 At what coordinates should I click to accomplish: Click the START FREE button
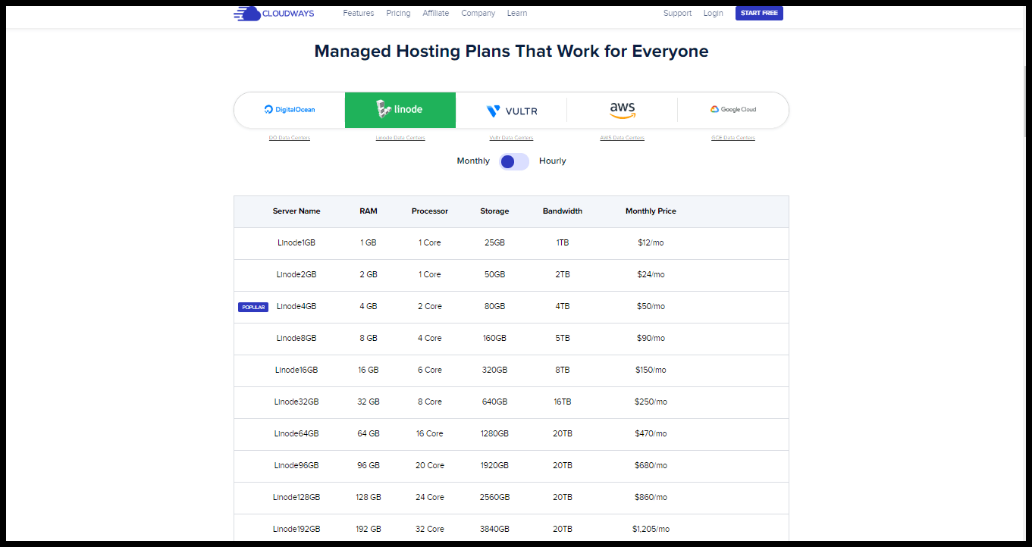759,13
